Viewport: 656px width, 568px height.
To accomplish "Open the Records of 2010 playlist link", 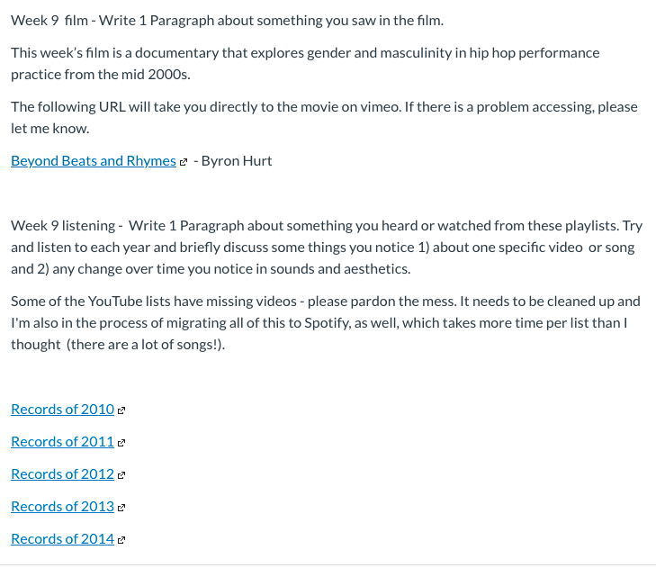I will (62, 410).
